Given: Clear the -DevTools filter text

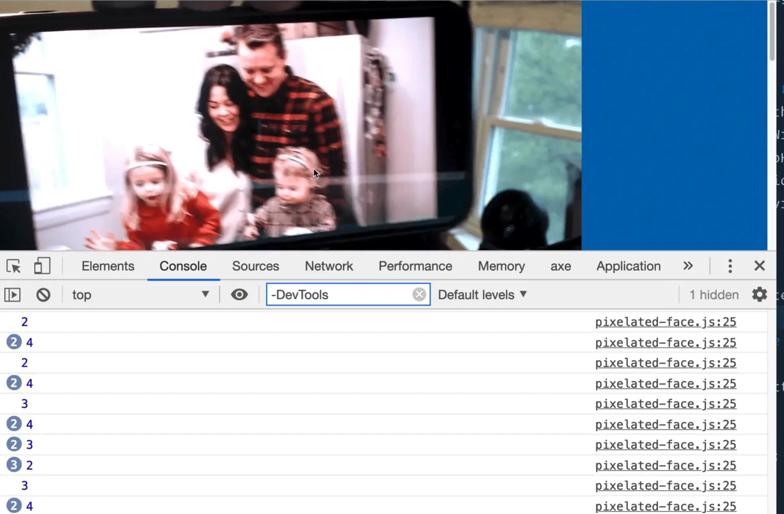Looking at the screenshot, I should [x=419, y=294].
